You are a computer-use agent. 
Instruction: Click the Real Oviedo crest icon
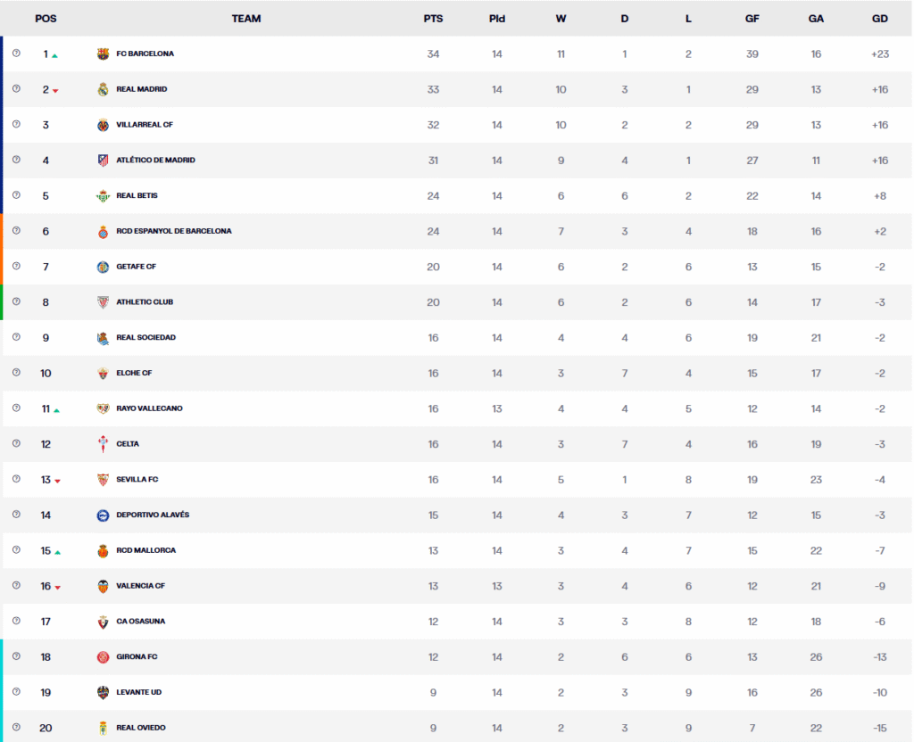[103, 727]
